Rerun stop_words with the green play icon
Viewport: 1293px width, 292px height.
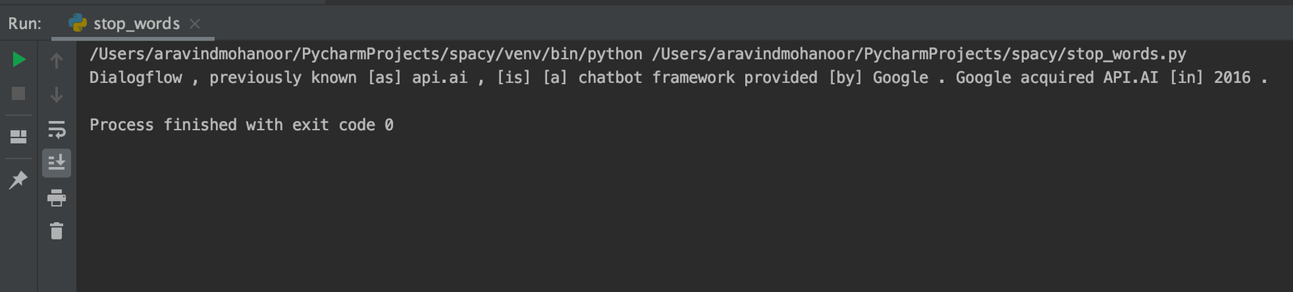coord(19,60)
